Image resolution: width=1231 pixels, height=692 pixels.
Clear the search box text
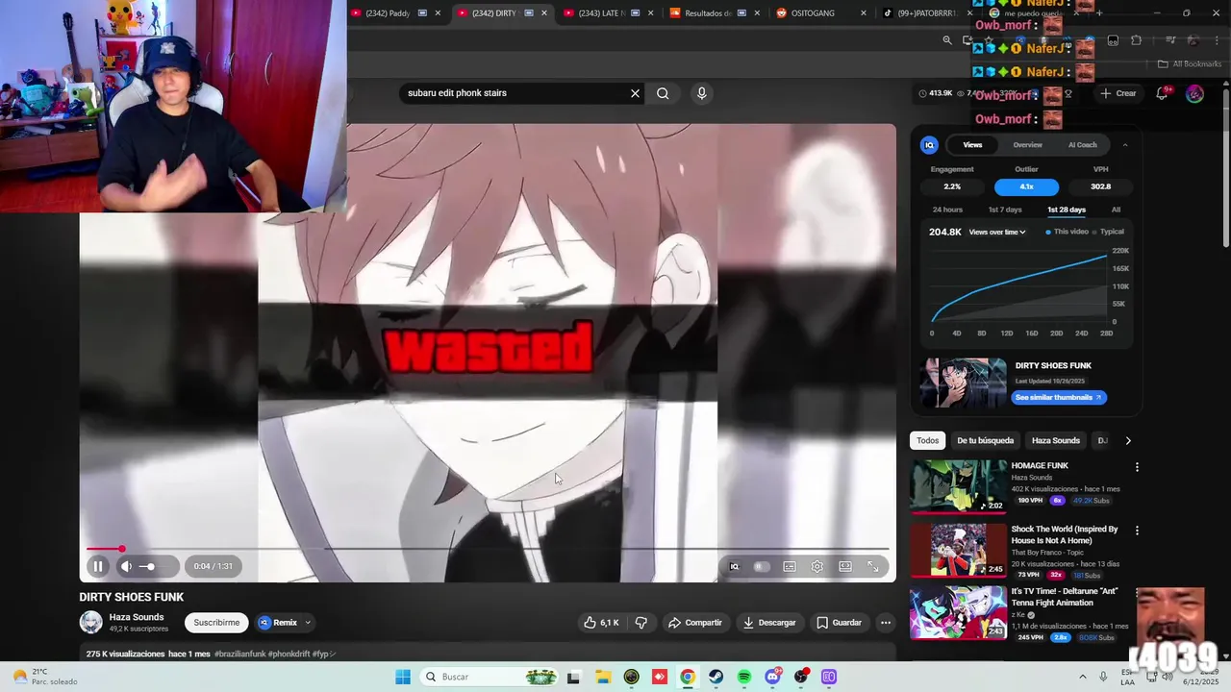(x=635, y=93)
